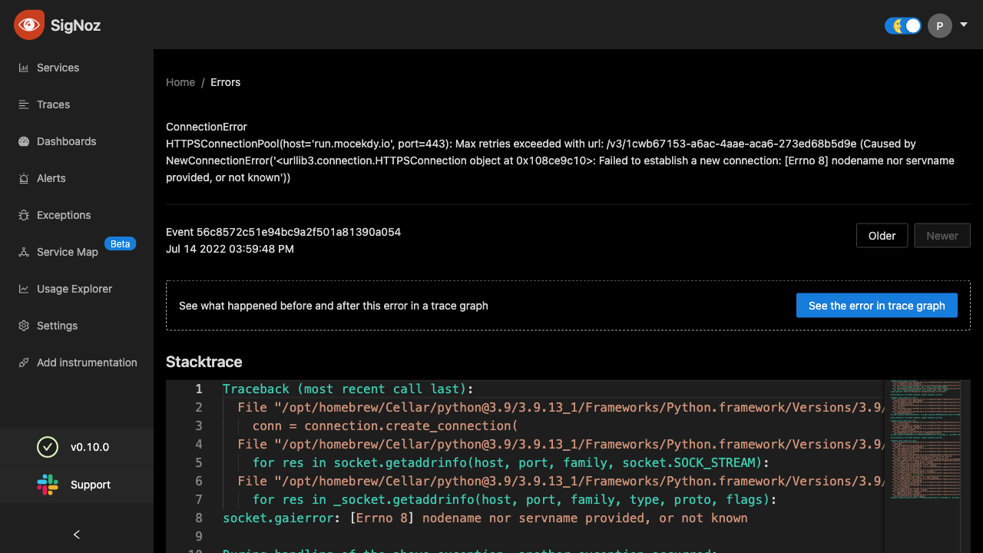This screenshot has height=553, width=983.
Task: Click the stacktrace code minimap
Action: (x=926, y=438)
